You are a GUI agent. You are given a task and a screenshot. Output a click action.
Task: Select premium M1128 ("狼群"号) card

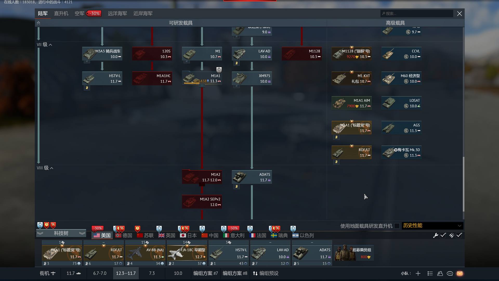coord(352,54)
